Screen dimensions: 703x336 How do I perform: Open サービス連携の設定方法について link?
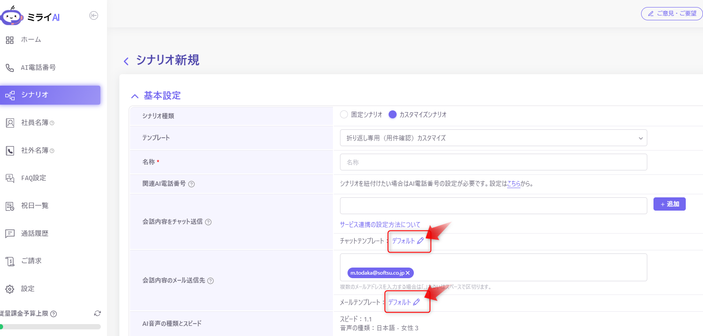380,225
